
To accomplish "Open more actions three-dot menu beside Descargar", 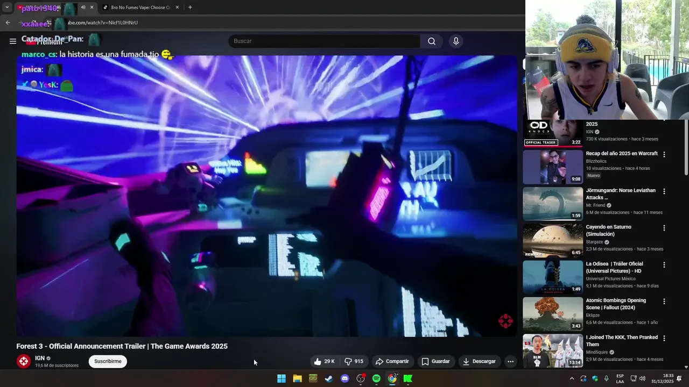I will 510,362.
